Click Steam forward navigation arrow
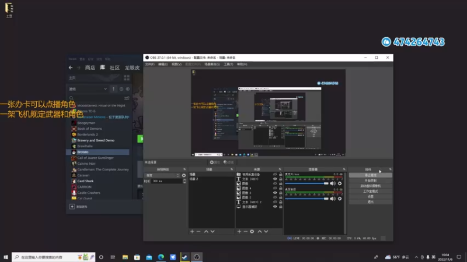 click(79, 68)
